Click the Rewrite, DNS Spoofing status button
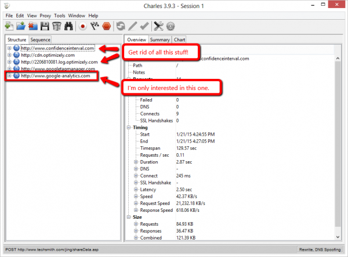Viewport: 348px width, 257px height. tap(320, 249)
